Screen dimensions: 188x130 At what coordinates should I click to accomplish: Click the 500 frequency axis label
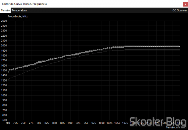click(5, 120)
